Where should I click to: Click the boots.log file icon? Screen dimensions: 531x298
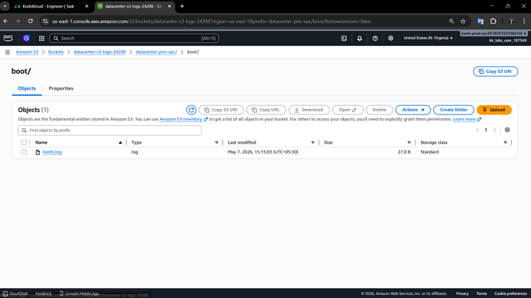(38, 152)
